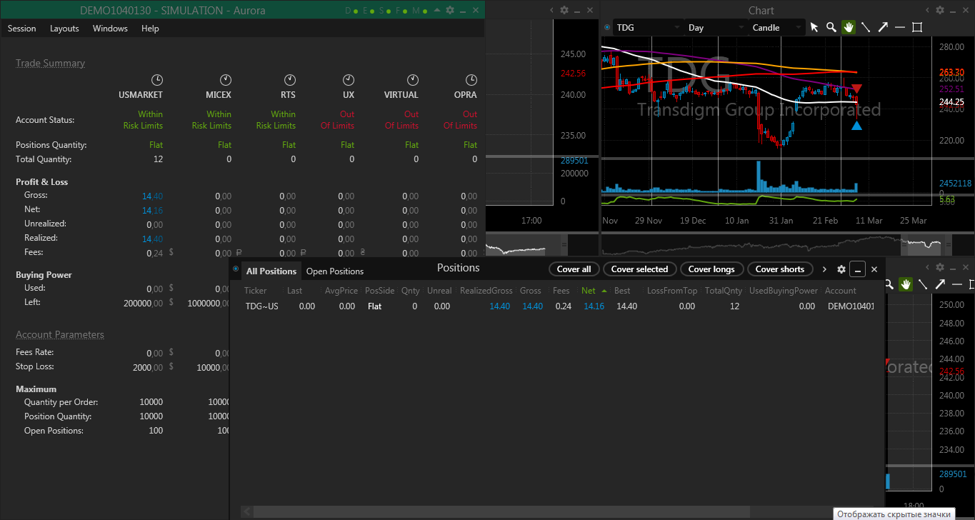Screen dimensions: 975x520
Task: Open the TDG symbol dropdown
Action: (648, 27)
